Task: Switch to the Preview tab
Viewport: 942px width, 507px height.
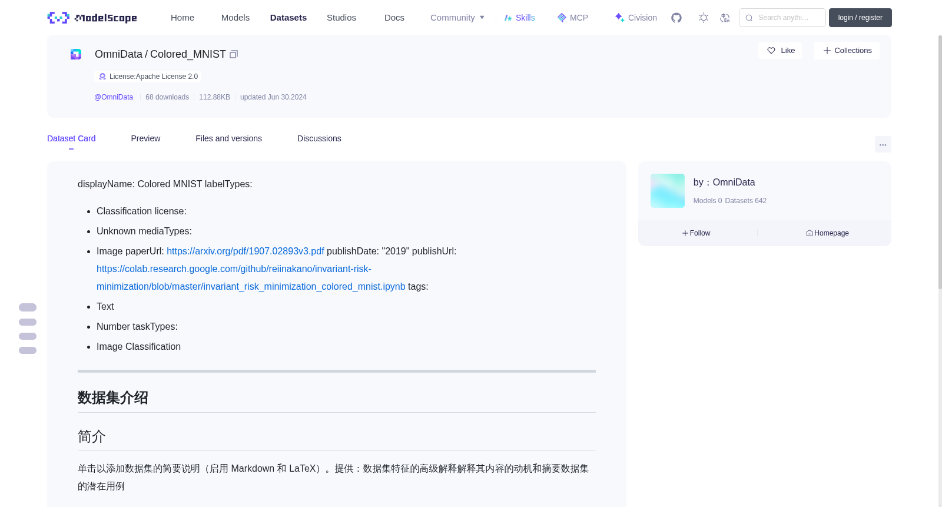Action: tap(145, 138)
